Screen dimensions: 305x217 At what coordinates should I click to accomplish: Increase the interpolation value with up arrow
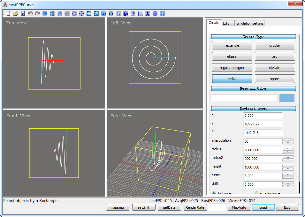(288, 140)
